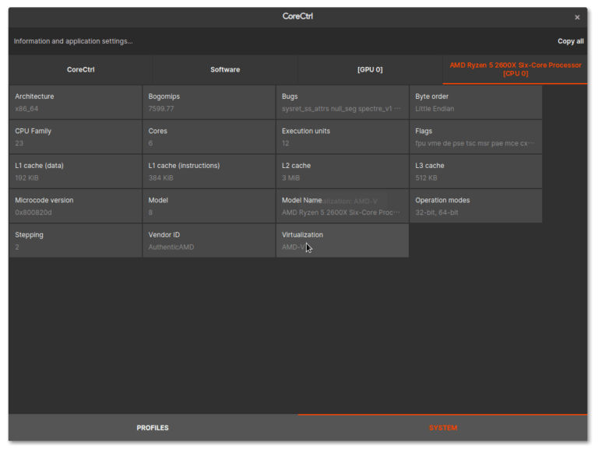Screen dimensions: 598x452
Task: Switch to the CoreCtrl info tab
Action: [x=80, y=69]
